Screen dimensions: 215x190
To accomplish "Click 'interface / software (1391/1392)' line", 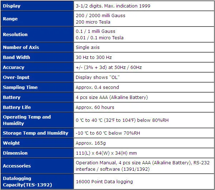I will (112, 169).
